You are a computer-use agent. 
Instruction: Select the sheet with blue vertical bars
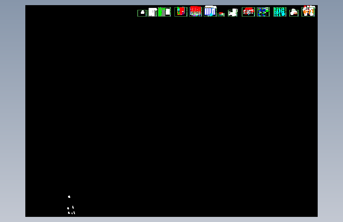click(210, 11)
